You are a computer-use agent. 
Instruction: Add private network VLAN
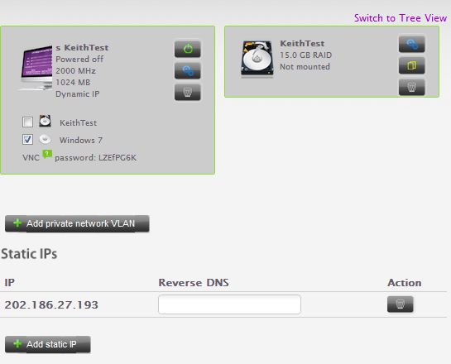77,223
